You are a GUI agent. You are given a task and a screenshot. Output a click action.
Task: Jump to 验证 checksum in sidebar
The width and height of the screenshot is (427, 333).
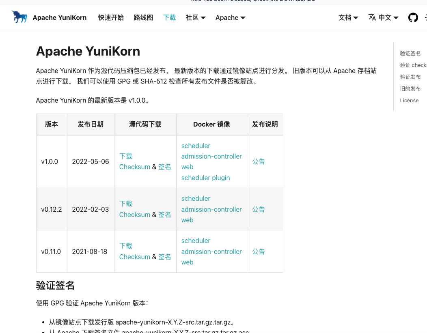coord(413,65)
